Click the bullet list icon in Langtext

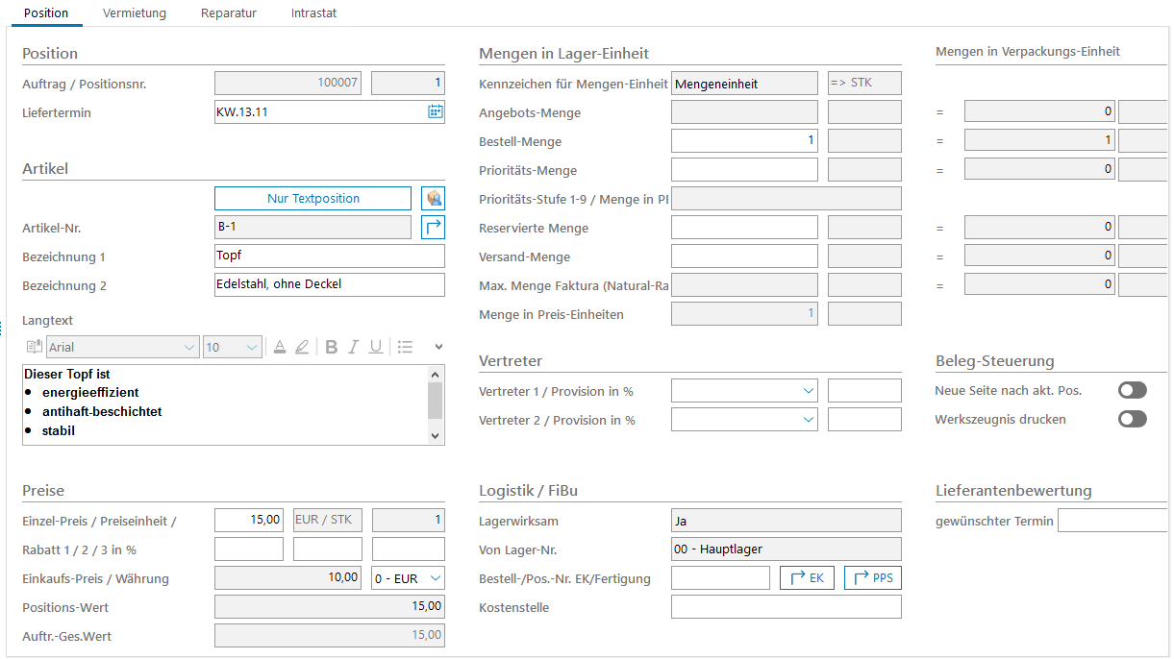click(405, 347)
